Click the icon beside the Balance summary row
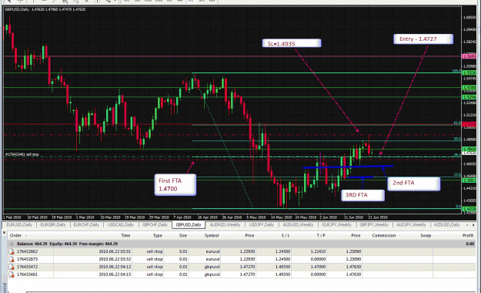This screenshot has height=293, width=481. click(x=12, y=244)
